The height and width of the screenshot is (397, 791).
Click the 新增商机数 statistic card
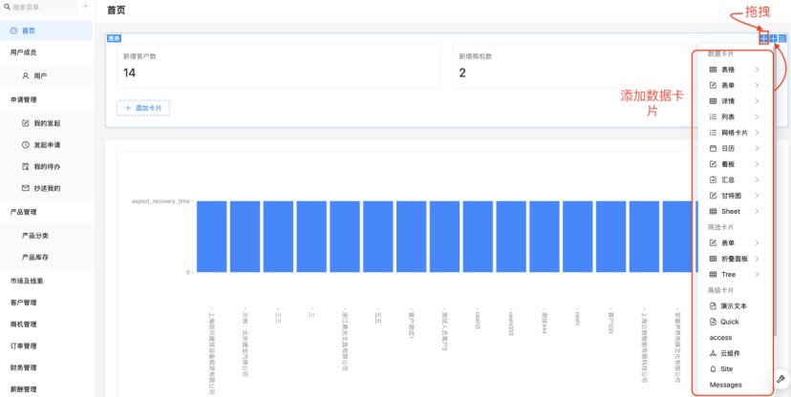click(x=575, y=67)
